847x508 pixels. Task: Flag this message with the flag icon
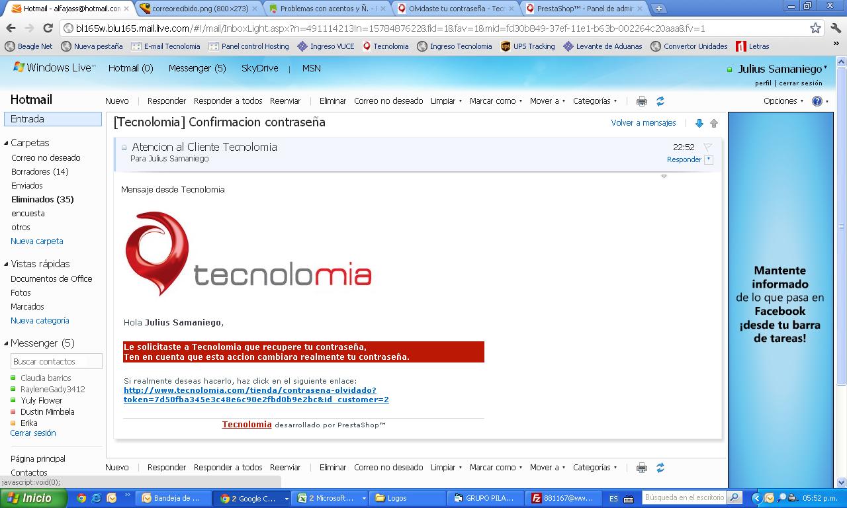point(707,148)
